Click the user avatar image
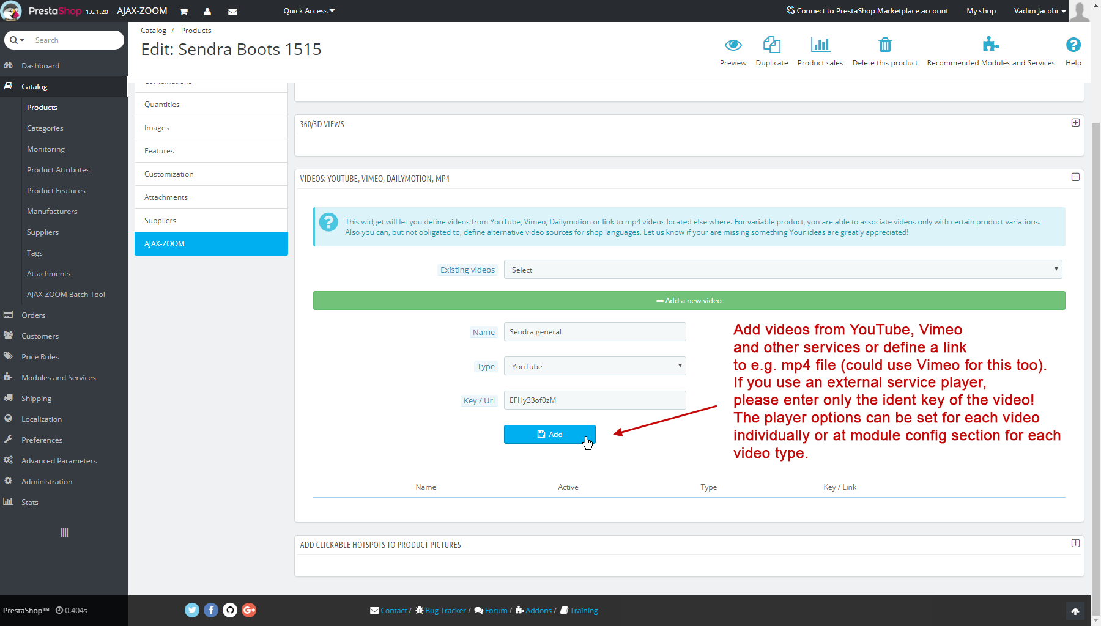The height and width of the screenshot is (626, 1101). point(1080,11)
